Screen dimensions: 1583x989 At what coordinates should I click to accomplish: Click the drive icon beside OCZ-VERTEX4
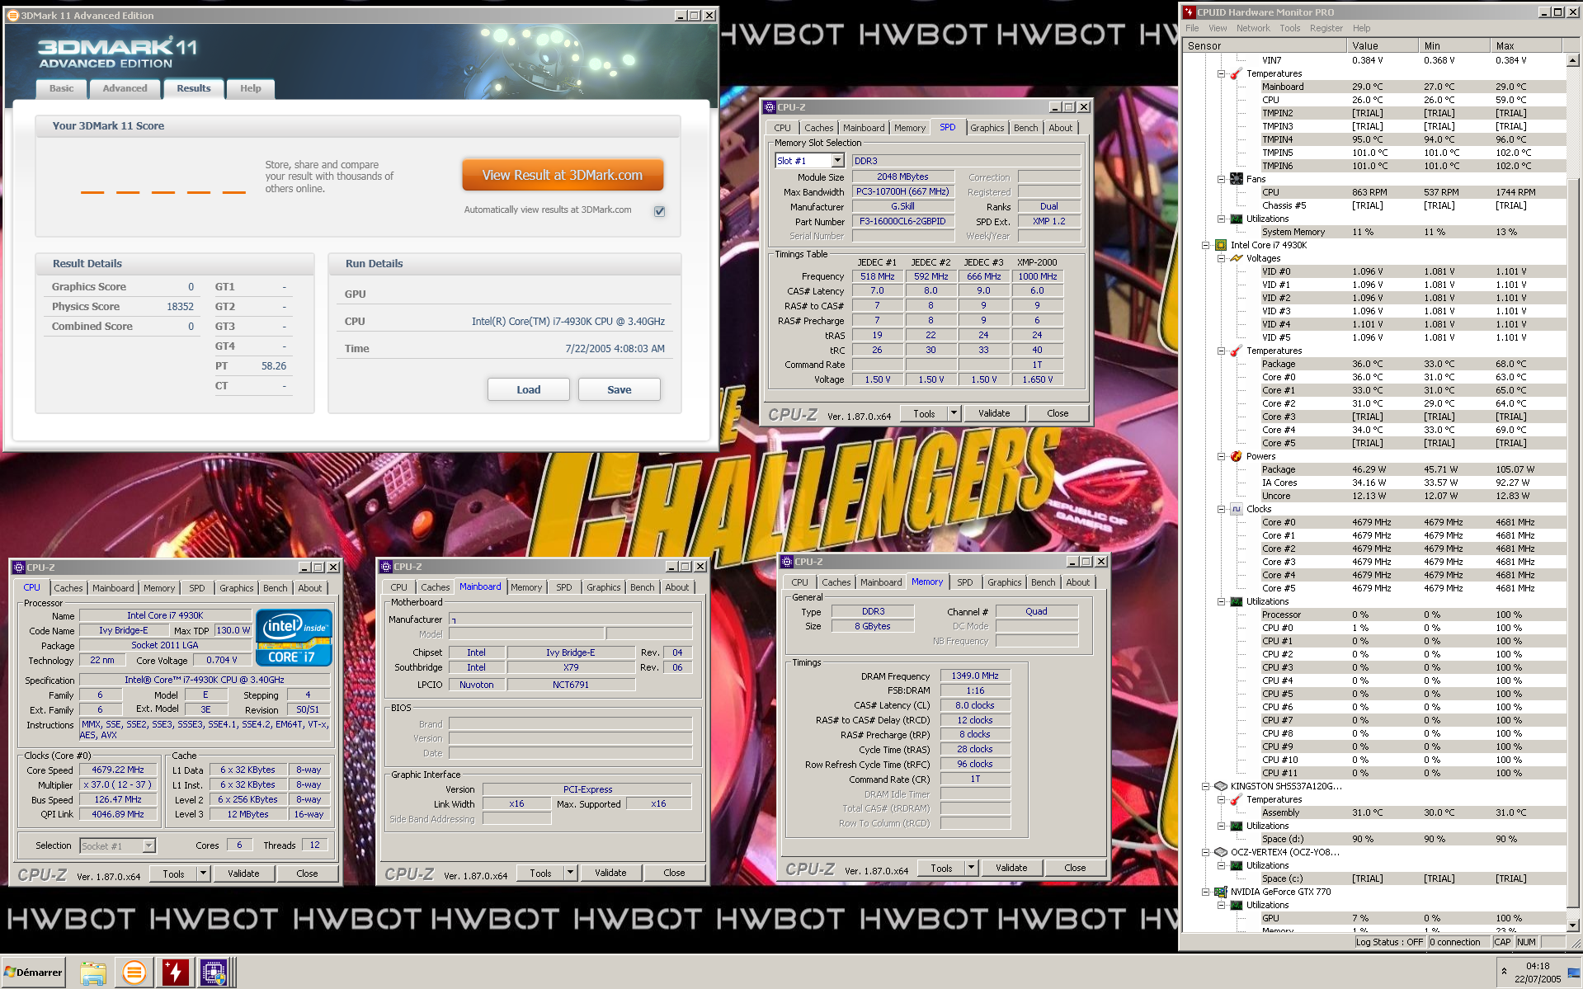1220,852
